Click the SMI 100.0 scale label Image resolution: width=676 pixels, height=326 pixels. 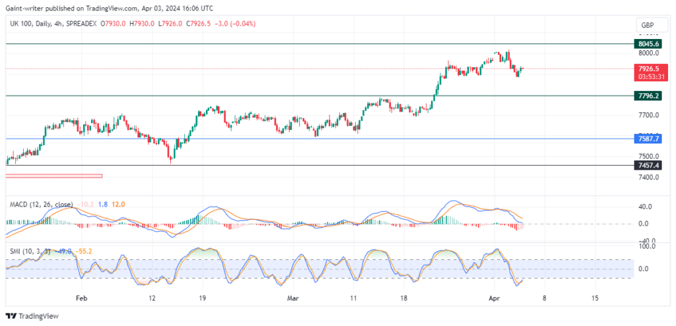coord(647,246)
